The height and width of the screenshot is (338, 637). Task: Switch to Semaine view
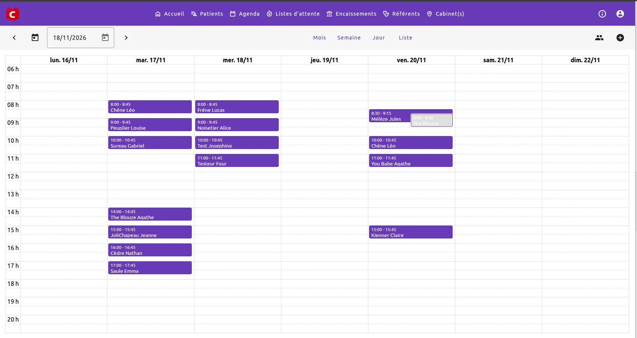tap(349, 38)
